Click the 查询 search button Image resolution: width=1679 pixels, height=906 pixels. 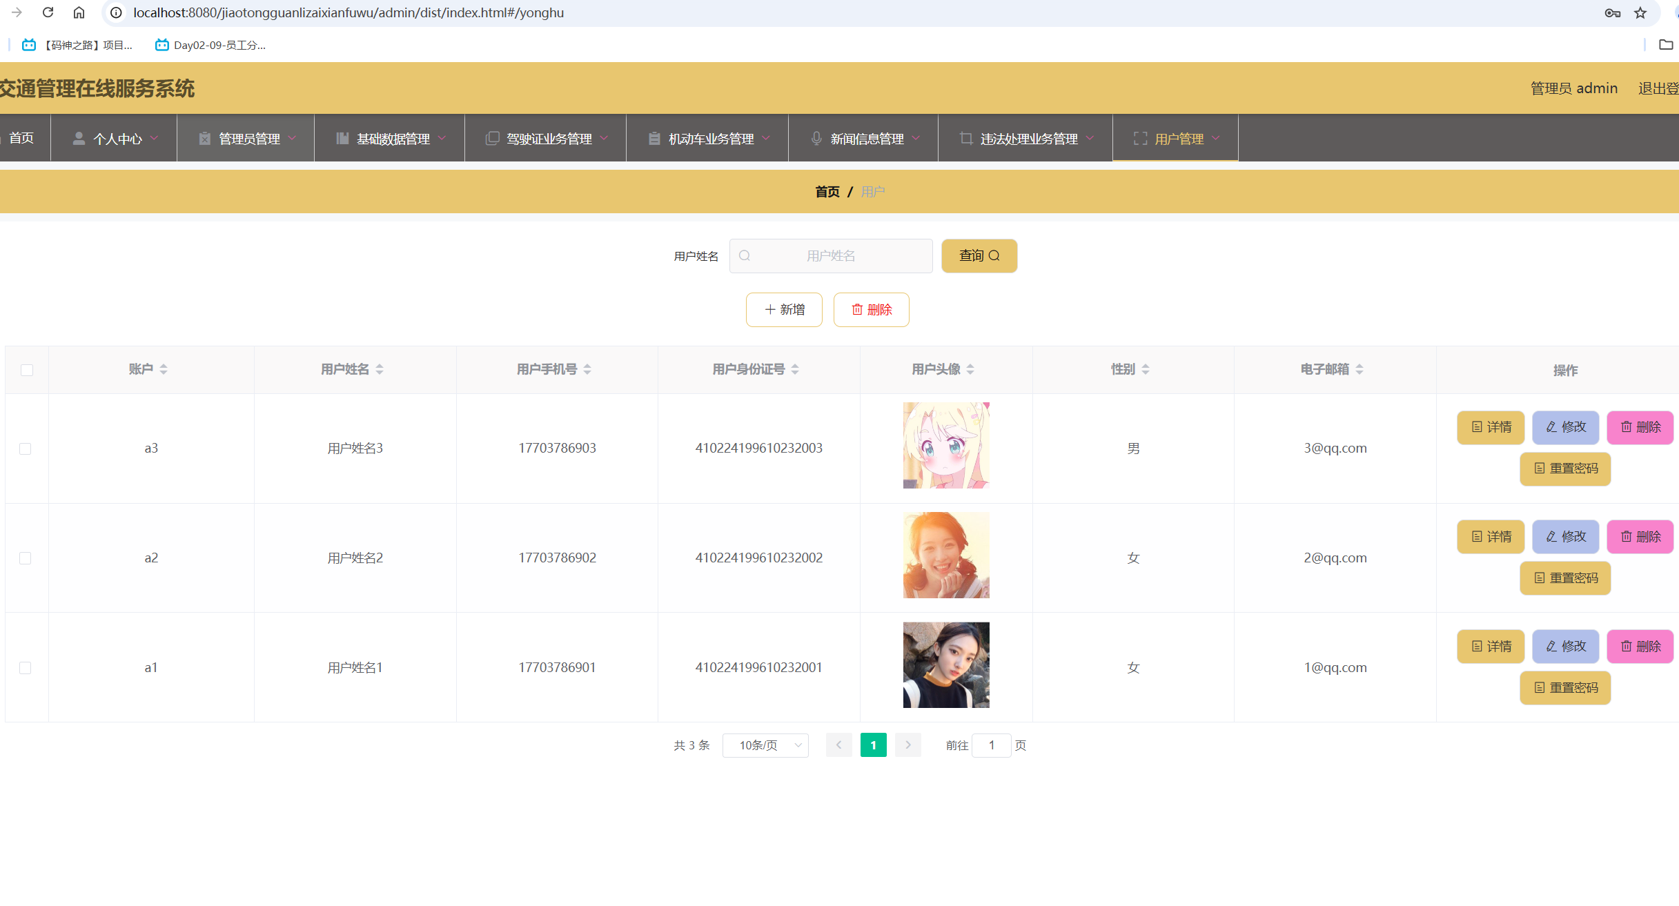pos(979,256)
